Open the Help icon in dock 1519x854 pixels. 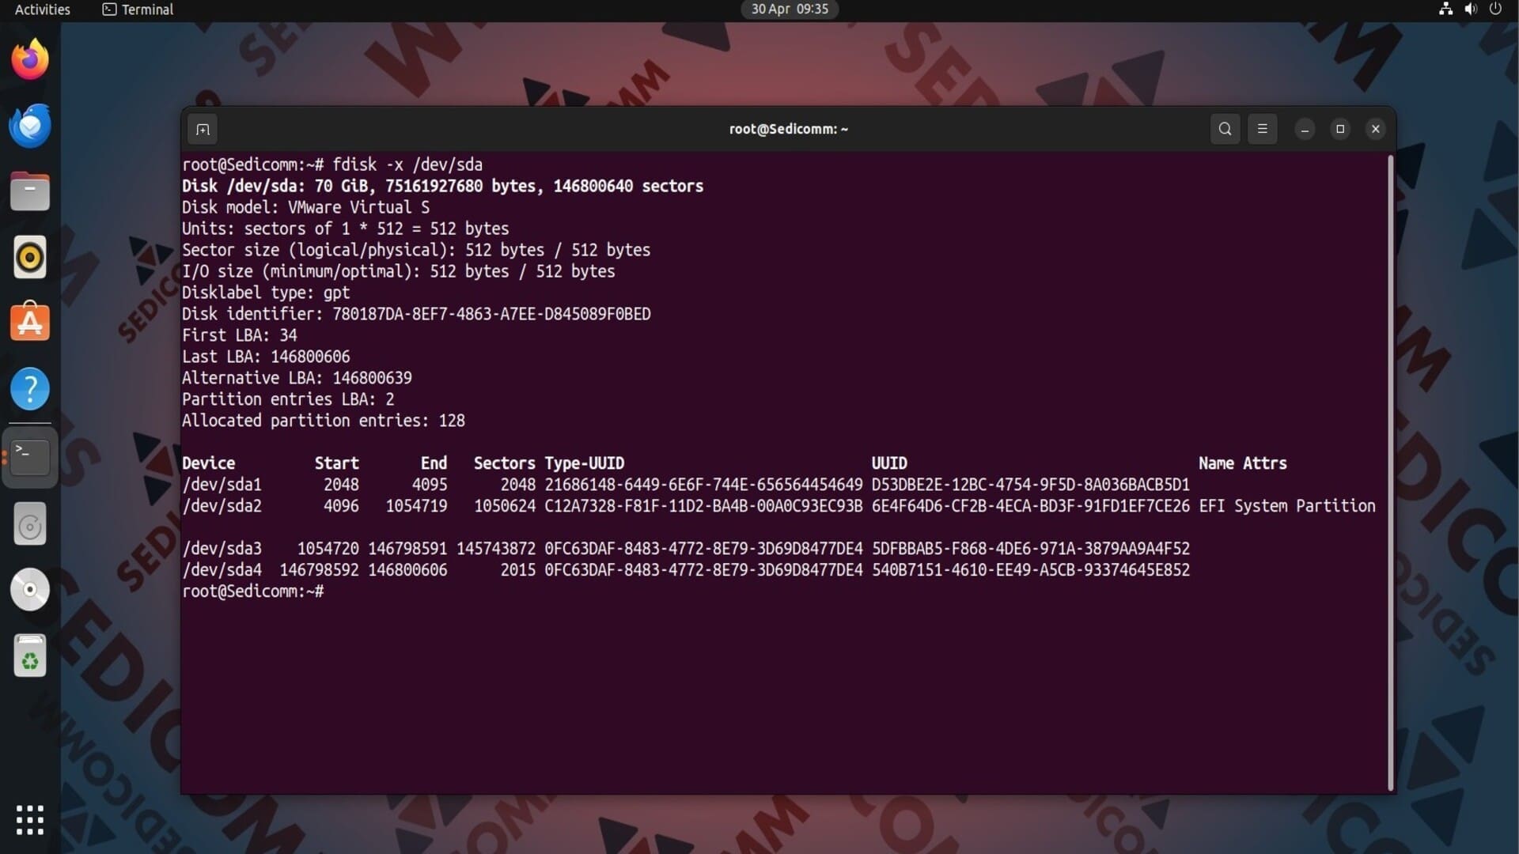coord(30,389)
